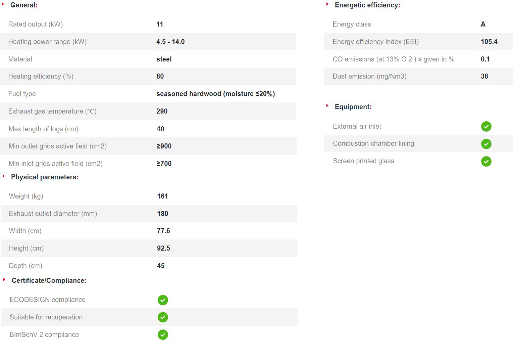Click the Weight value 161

[x=162, y=196]
